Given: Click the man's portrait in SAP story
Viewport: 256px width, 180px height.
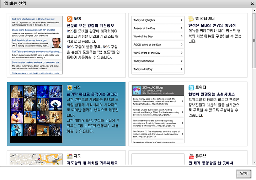Looking at the screenshot, I should click(56, 43).
